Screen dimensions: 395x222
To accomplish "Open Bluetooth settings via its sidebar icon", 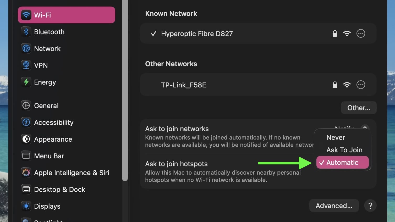I will 26,32.
